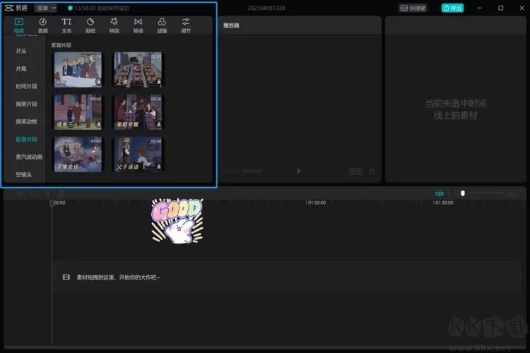The width and height of the screenshot is (530, 353).
Task: Open the 文本 (Text) tab
Action: [66, 25]
